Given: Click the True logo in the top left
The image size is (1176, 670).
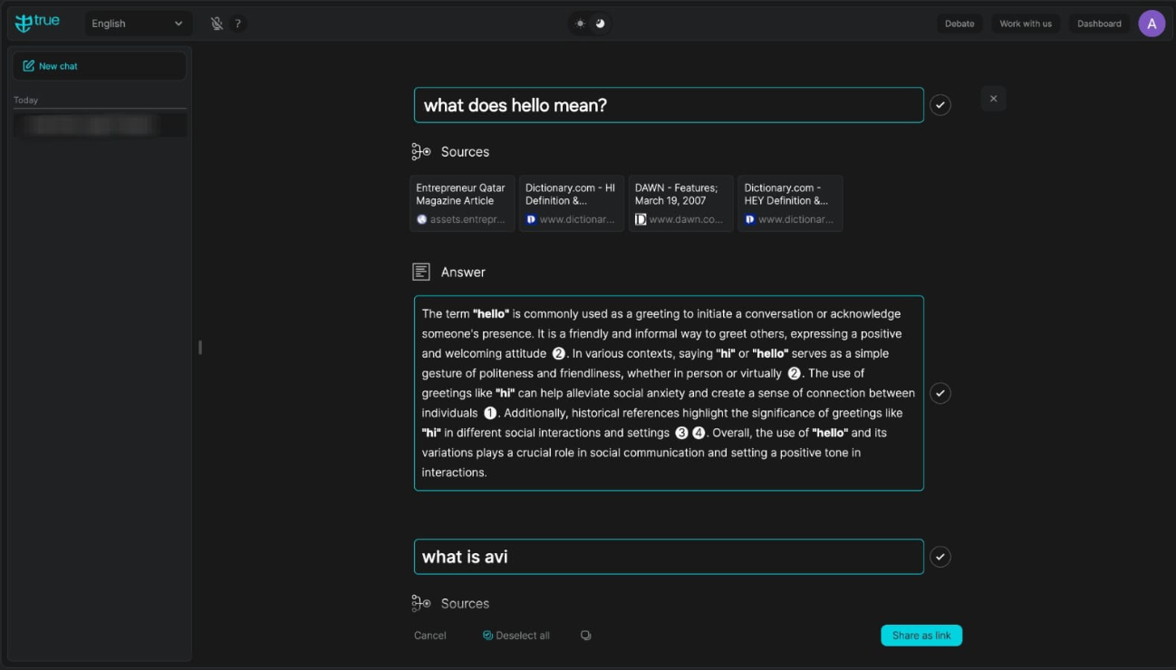Looking at the screenshot, I should tap(37, 23).
